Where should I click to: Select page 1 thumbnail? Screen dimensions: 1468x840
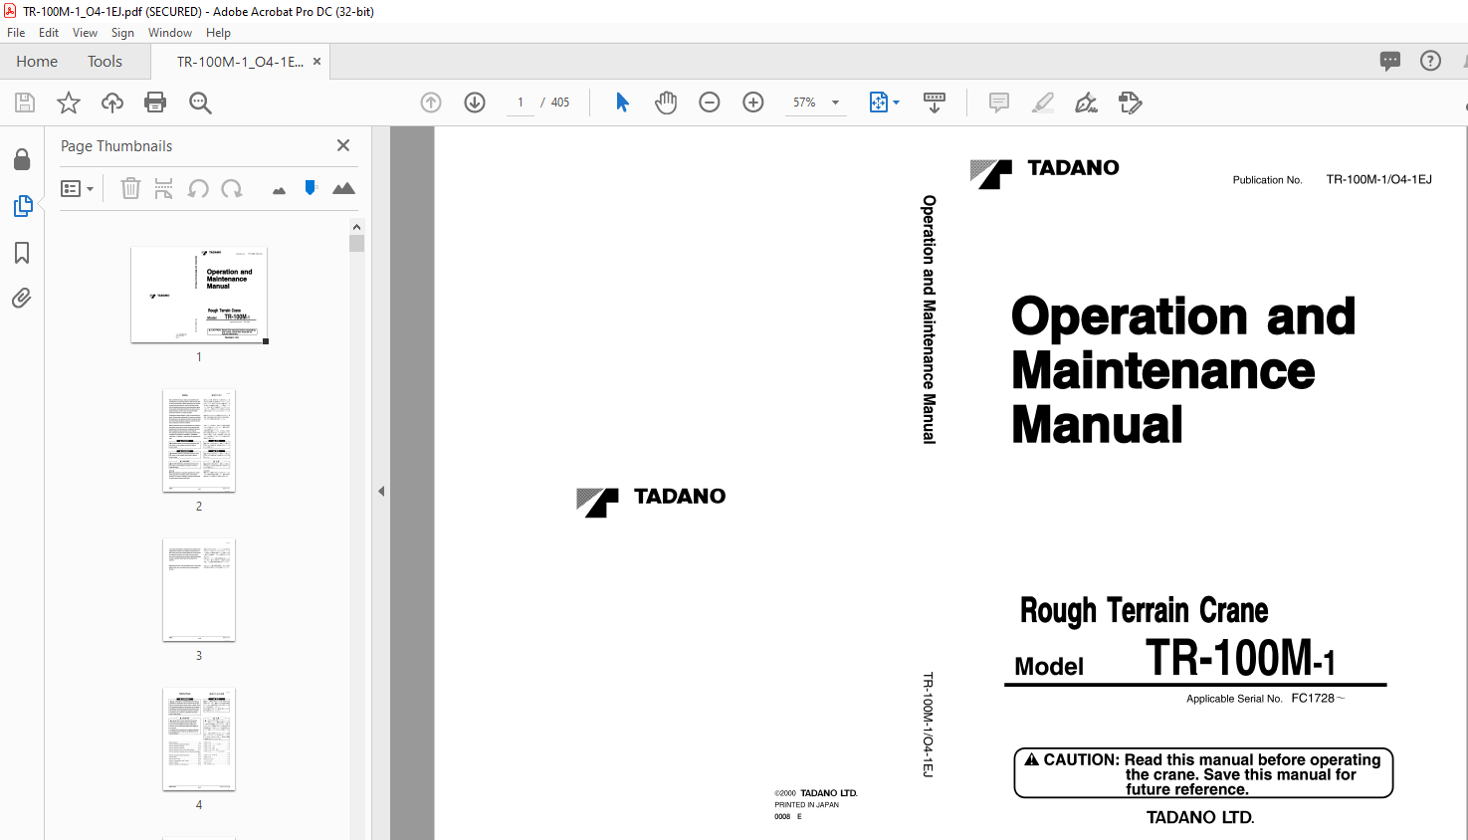(199, 295)
